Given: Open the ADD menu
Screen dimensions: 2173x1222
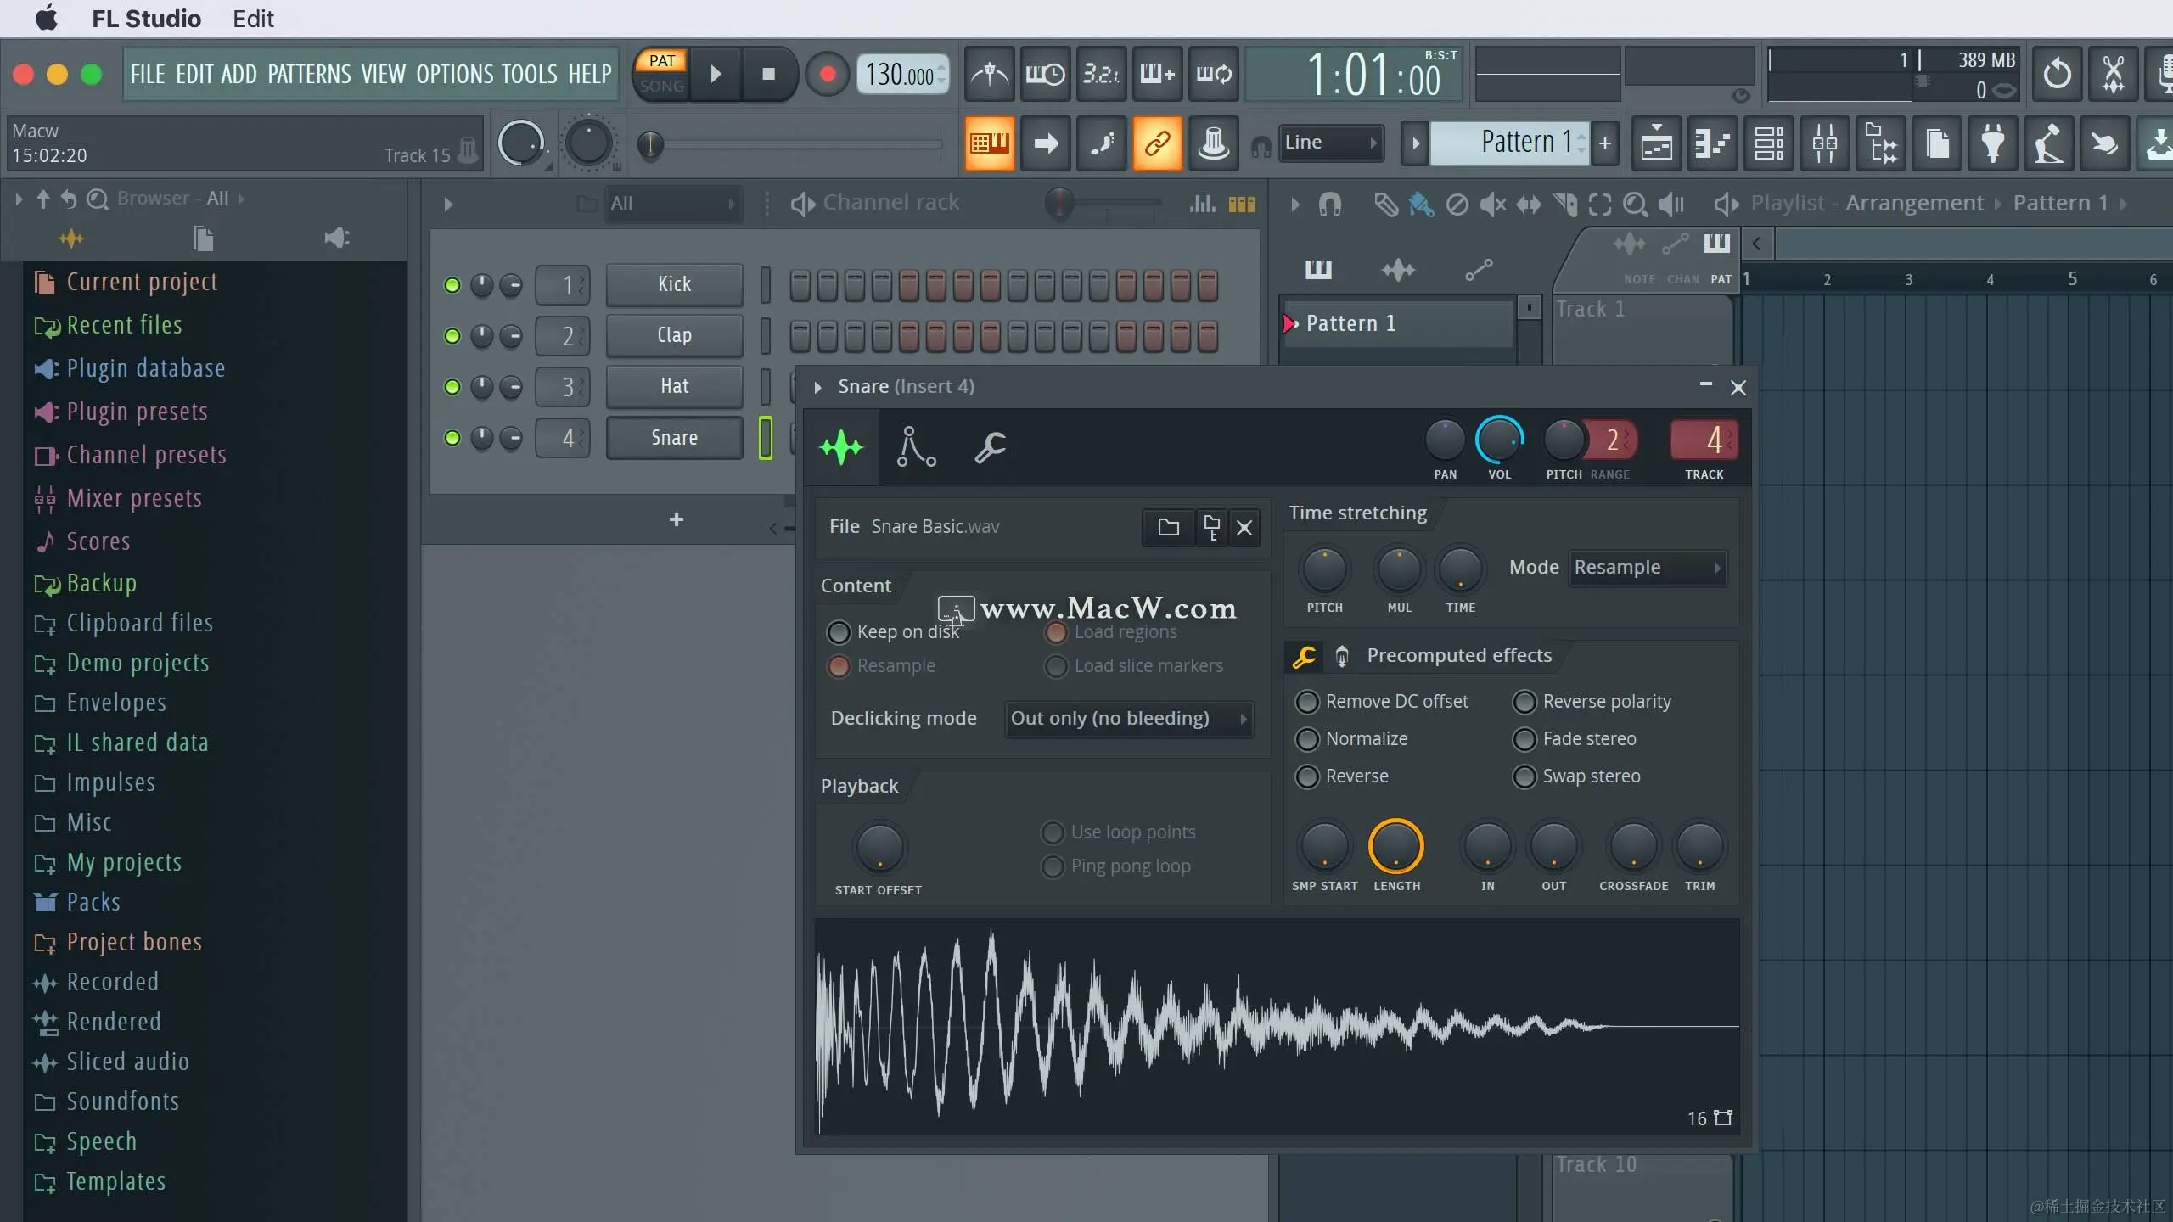Looking at the screenshot, I should pyautogui.click(x=239, y=75).
